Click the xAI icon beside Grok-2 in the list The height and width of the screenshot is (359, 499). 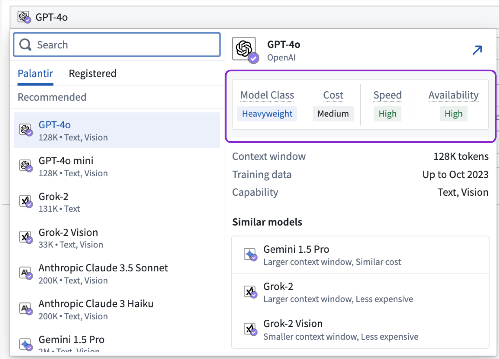coord(25,201)
